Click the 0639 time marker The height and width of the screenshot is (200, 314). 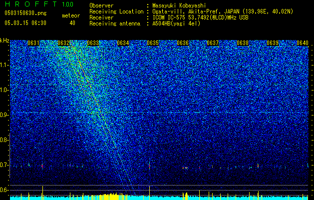[x=273, y=43]
